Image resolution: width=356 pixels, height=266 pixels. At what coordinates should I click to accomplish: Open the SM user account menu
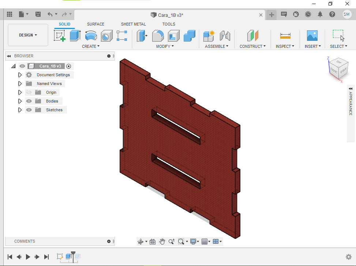point(347,15)
